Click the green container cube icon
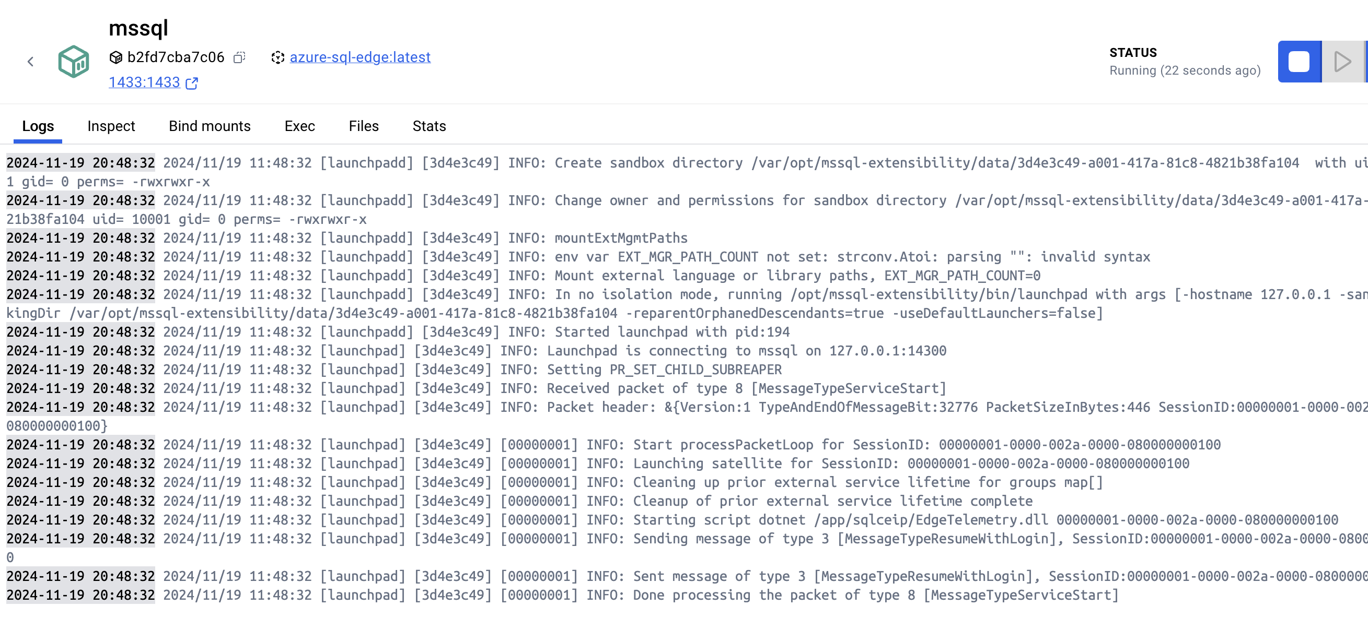The image size is (1368, 618). point(73,62)
